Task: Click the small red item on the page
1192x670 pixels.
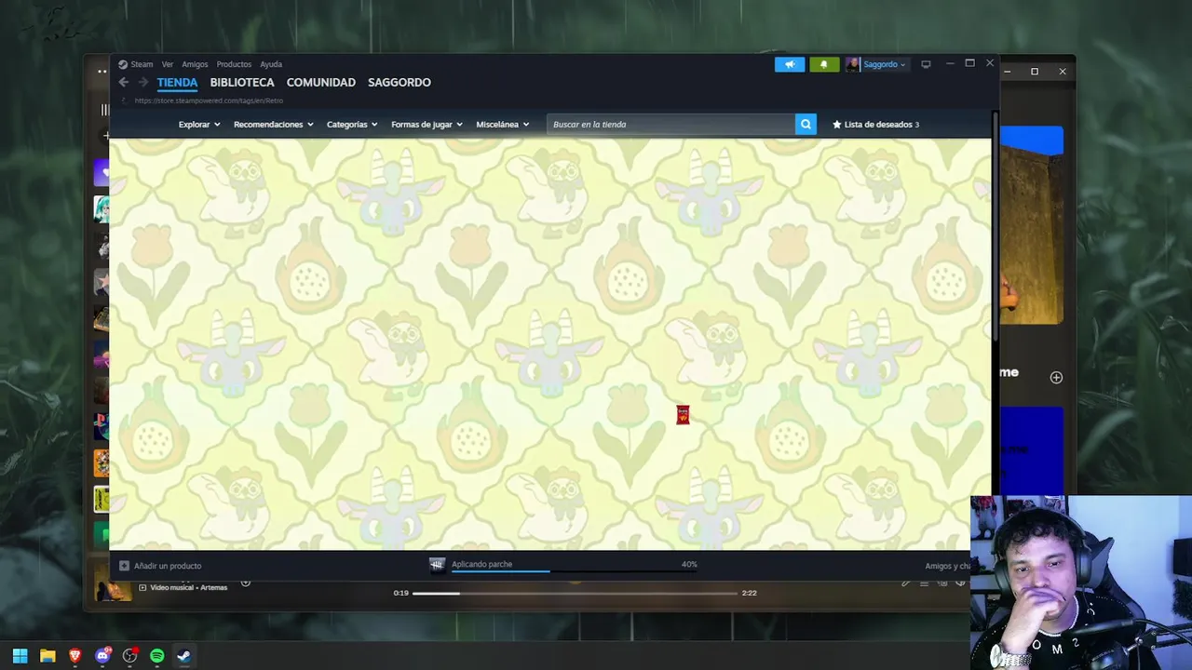Action: coord(683,415)
